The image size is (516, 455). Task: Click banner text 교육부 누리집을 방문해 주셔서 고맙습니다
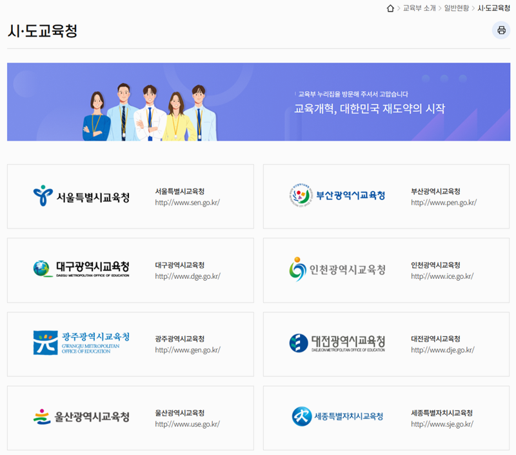tap(353, 94)
